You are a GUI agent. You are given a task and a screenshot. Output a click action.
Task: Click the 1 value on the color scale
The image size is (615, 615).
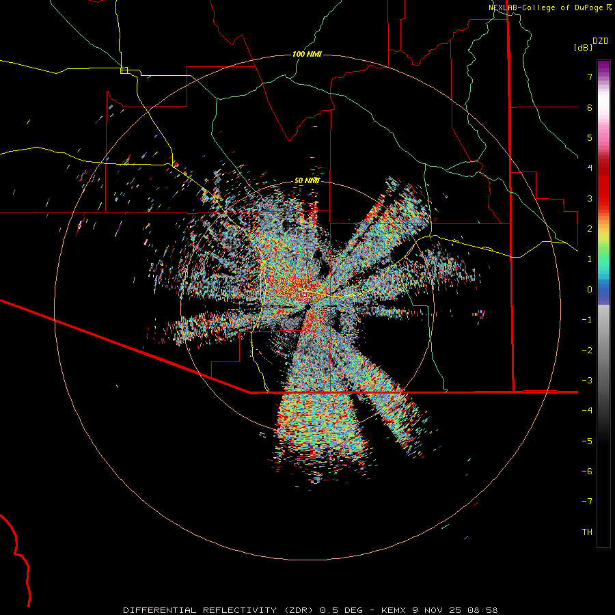coord(590,259)
